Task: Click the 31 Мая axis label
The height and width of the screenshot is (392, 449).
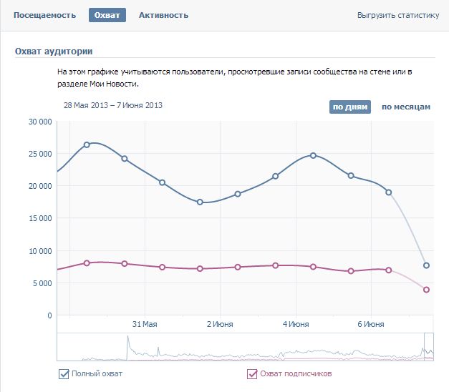Action: point(145,324)
